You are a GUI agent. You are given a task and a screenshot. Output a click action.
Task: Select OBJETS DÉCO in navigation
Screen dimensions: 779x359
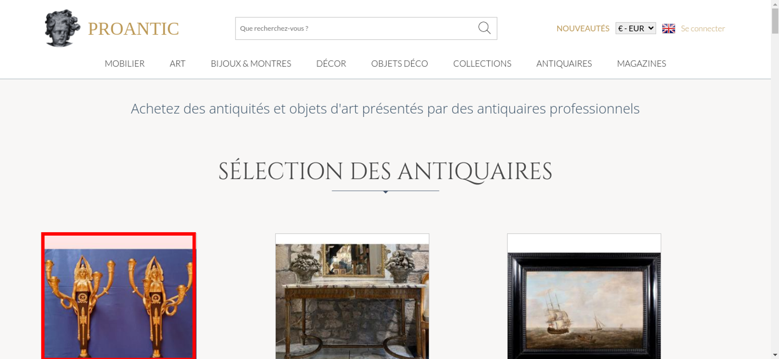(x=400, y=63)
